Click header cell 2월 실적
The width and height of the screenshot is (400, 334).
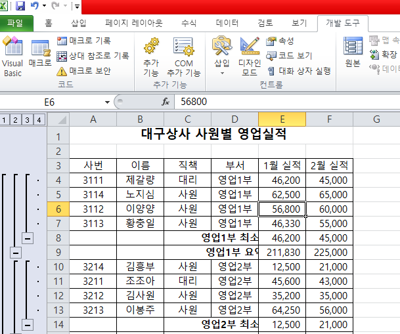pyautogui.click(x=329, y=165)
